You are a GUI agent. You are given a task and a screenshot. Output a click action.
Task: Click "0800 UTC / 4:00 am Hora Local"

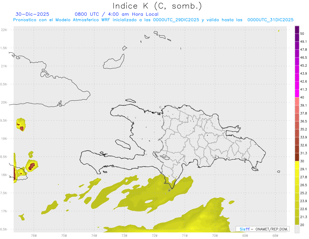[x=117, y=14]
